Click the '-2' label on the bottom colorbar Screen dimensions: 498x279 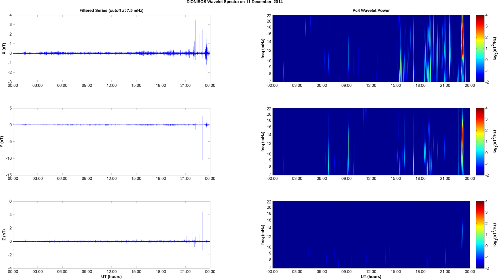click(x=487, y=269)
